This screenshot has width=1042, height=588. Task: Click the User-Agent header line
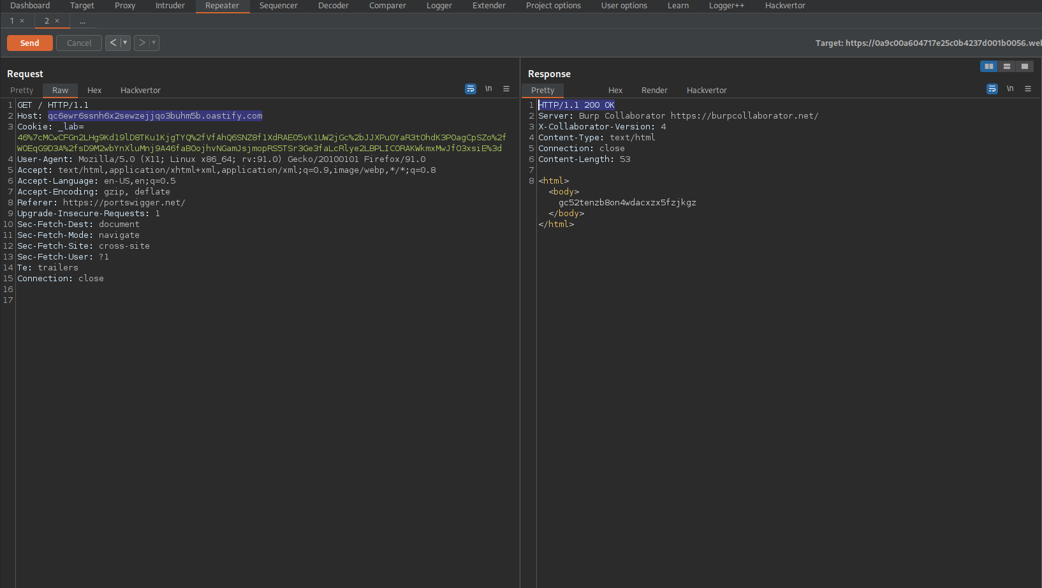221,159
